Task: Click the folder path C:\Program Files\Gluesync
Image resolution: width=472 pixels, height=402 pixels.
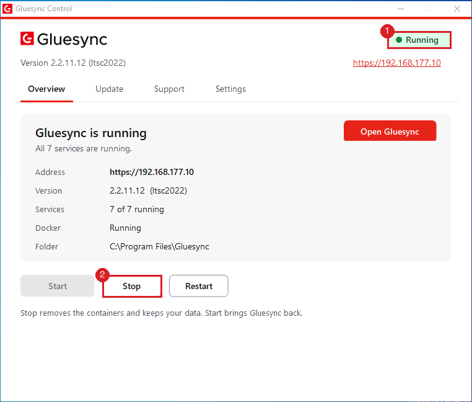Action: tap(159, 247)
